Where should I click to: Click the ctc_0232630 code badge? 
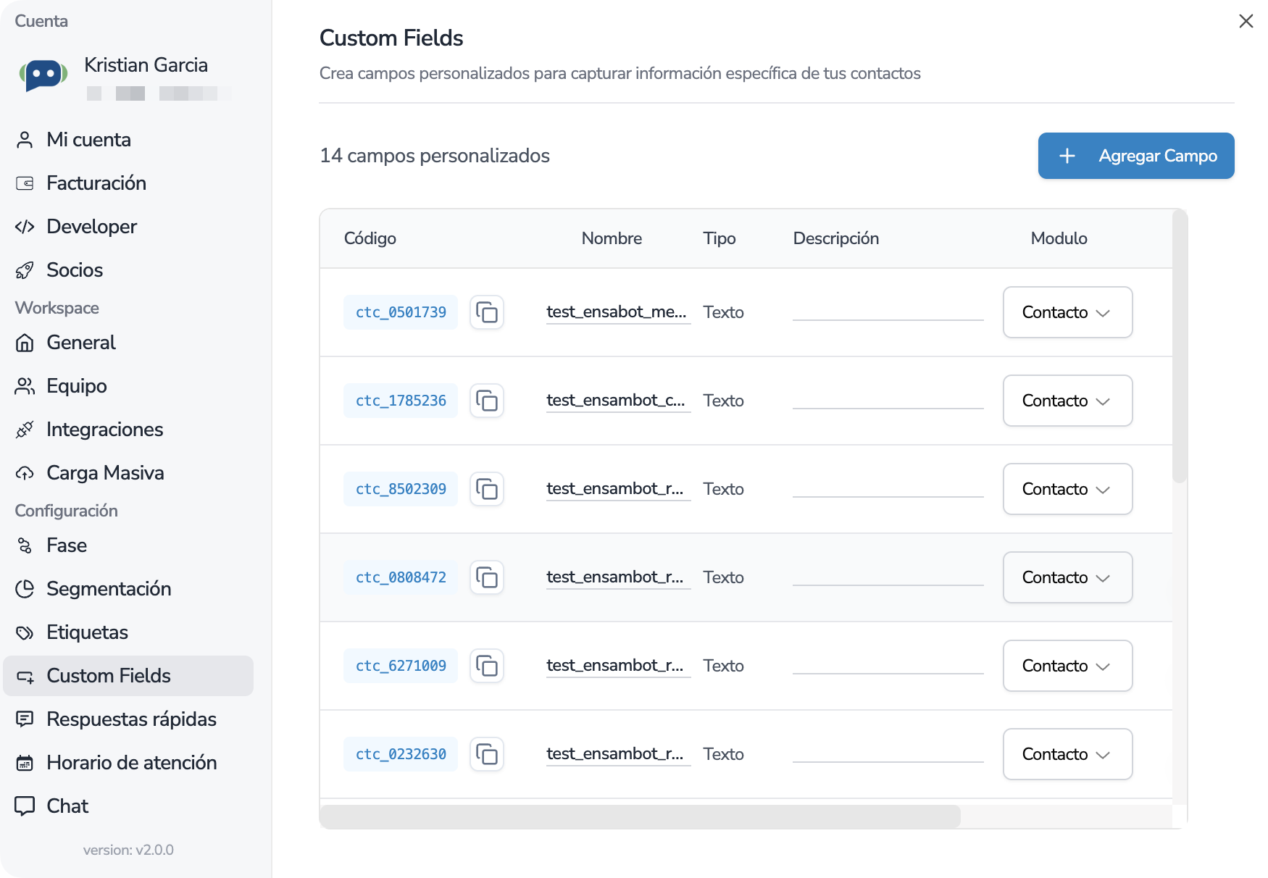[x=401, y=754]
